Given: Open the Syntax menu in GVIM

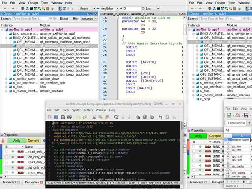Looking at the screenshot, I should coord(76,110).
